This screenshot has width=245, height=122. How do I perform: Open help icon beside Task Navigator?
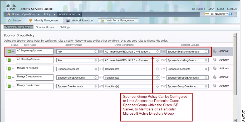[x=230, y=14]
